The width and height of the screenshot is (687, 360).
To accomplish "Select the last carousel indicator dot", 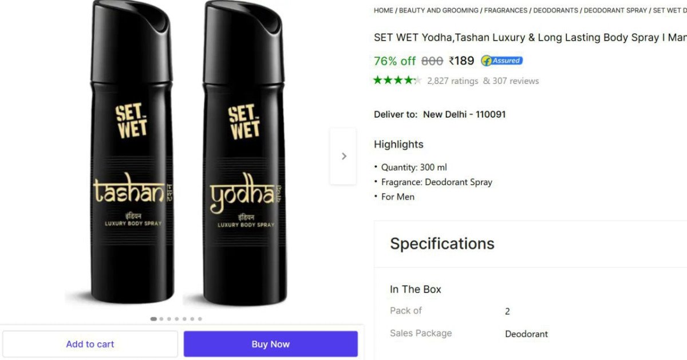I will [x=200, y=319].
